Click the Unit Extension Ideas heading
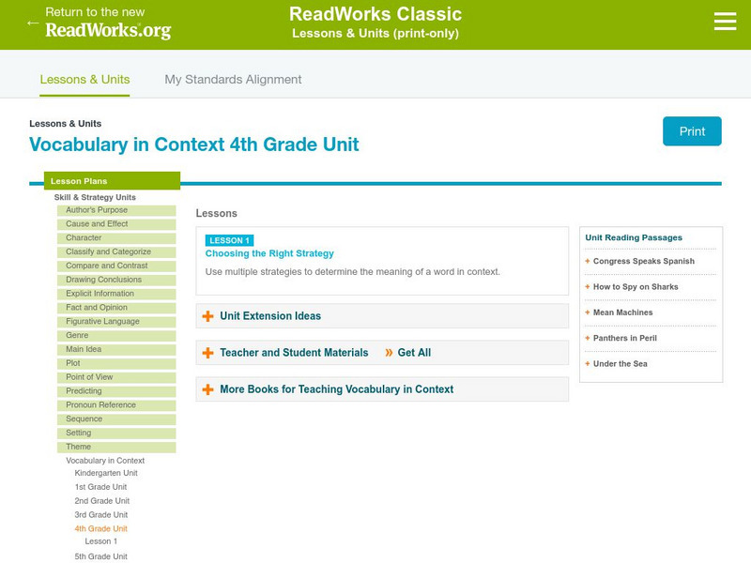Viewport: 751px width, 563px height. 270,316
